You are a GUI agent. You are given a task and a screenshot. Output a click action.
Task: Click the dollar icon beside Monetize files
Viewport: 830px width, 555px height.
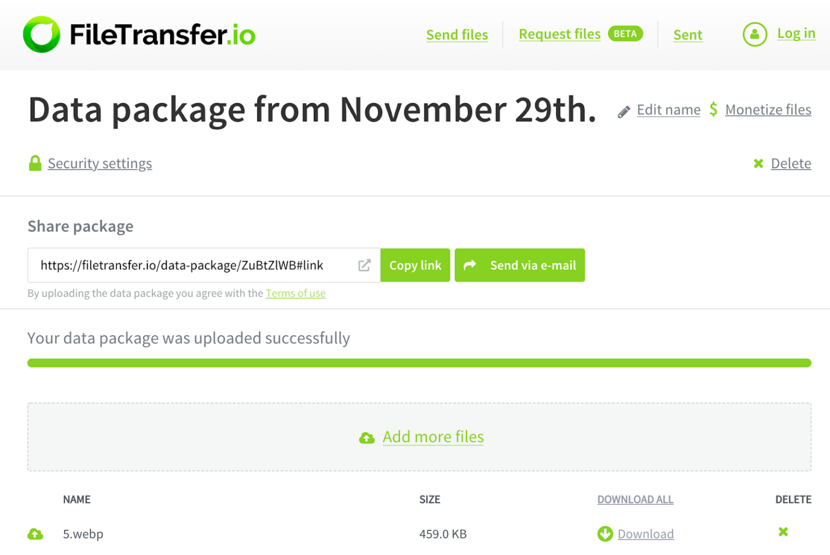(x=713, y=109)
